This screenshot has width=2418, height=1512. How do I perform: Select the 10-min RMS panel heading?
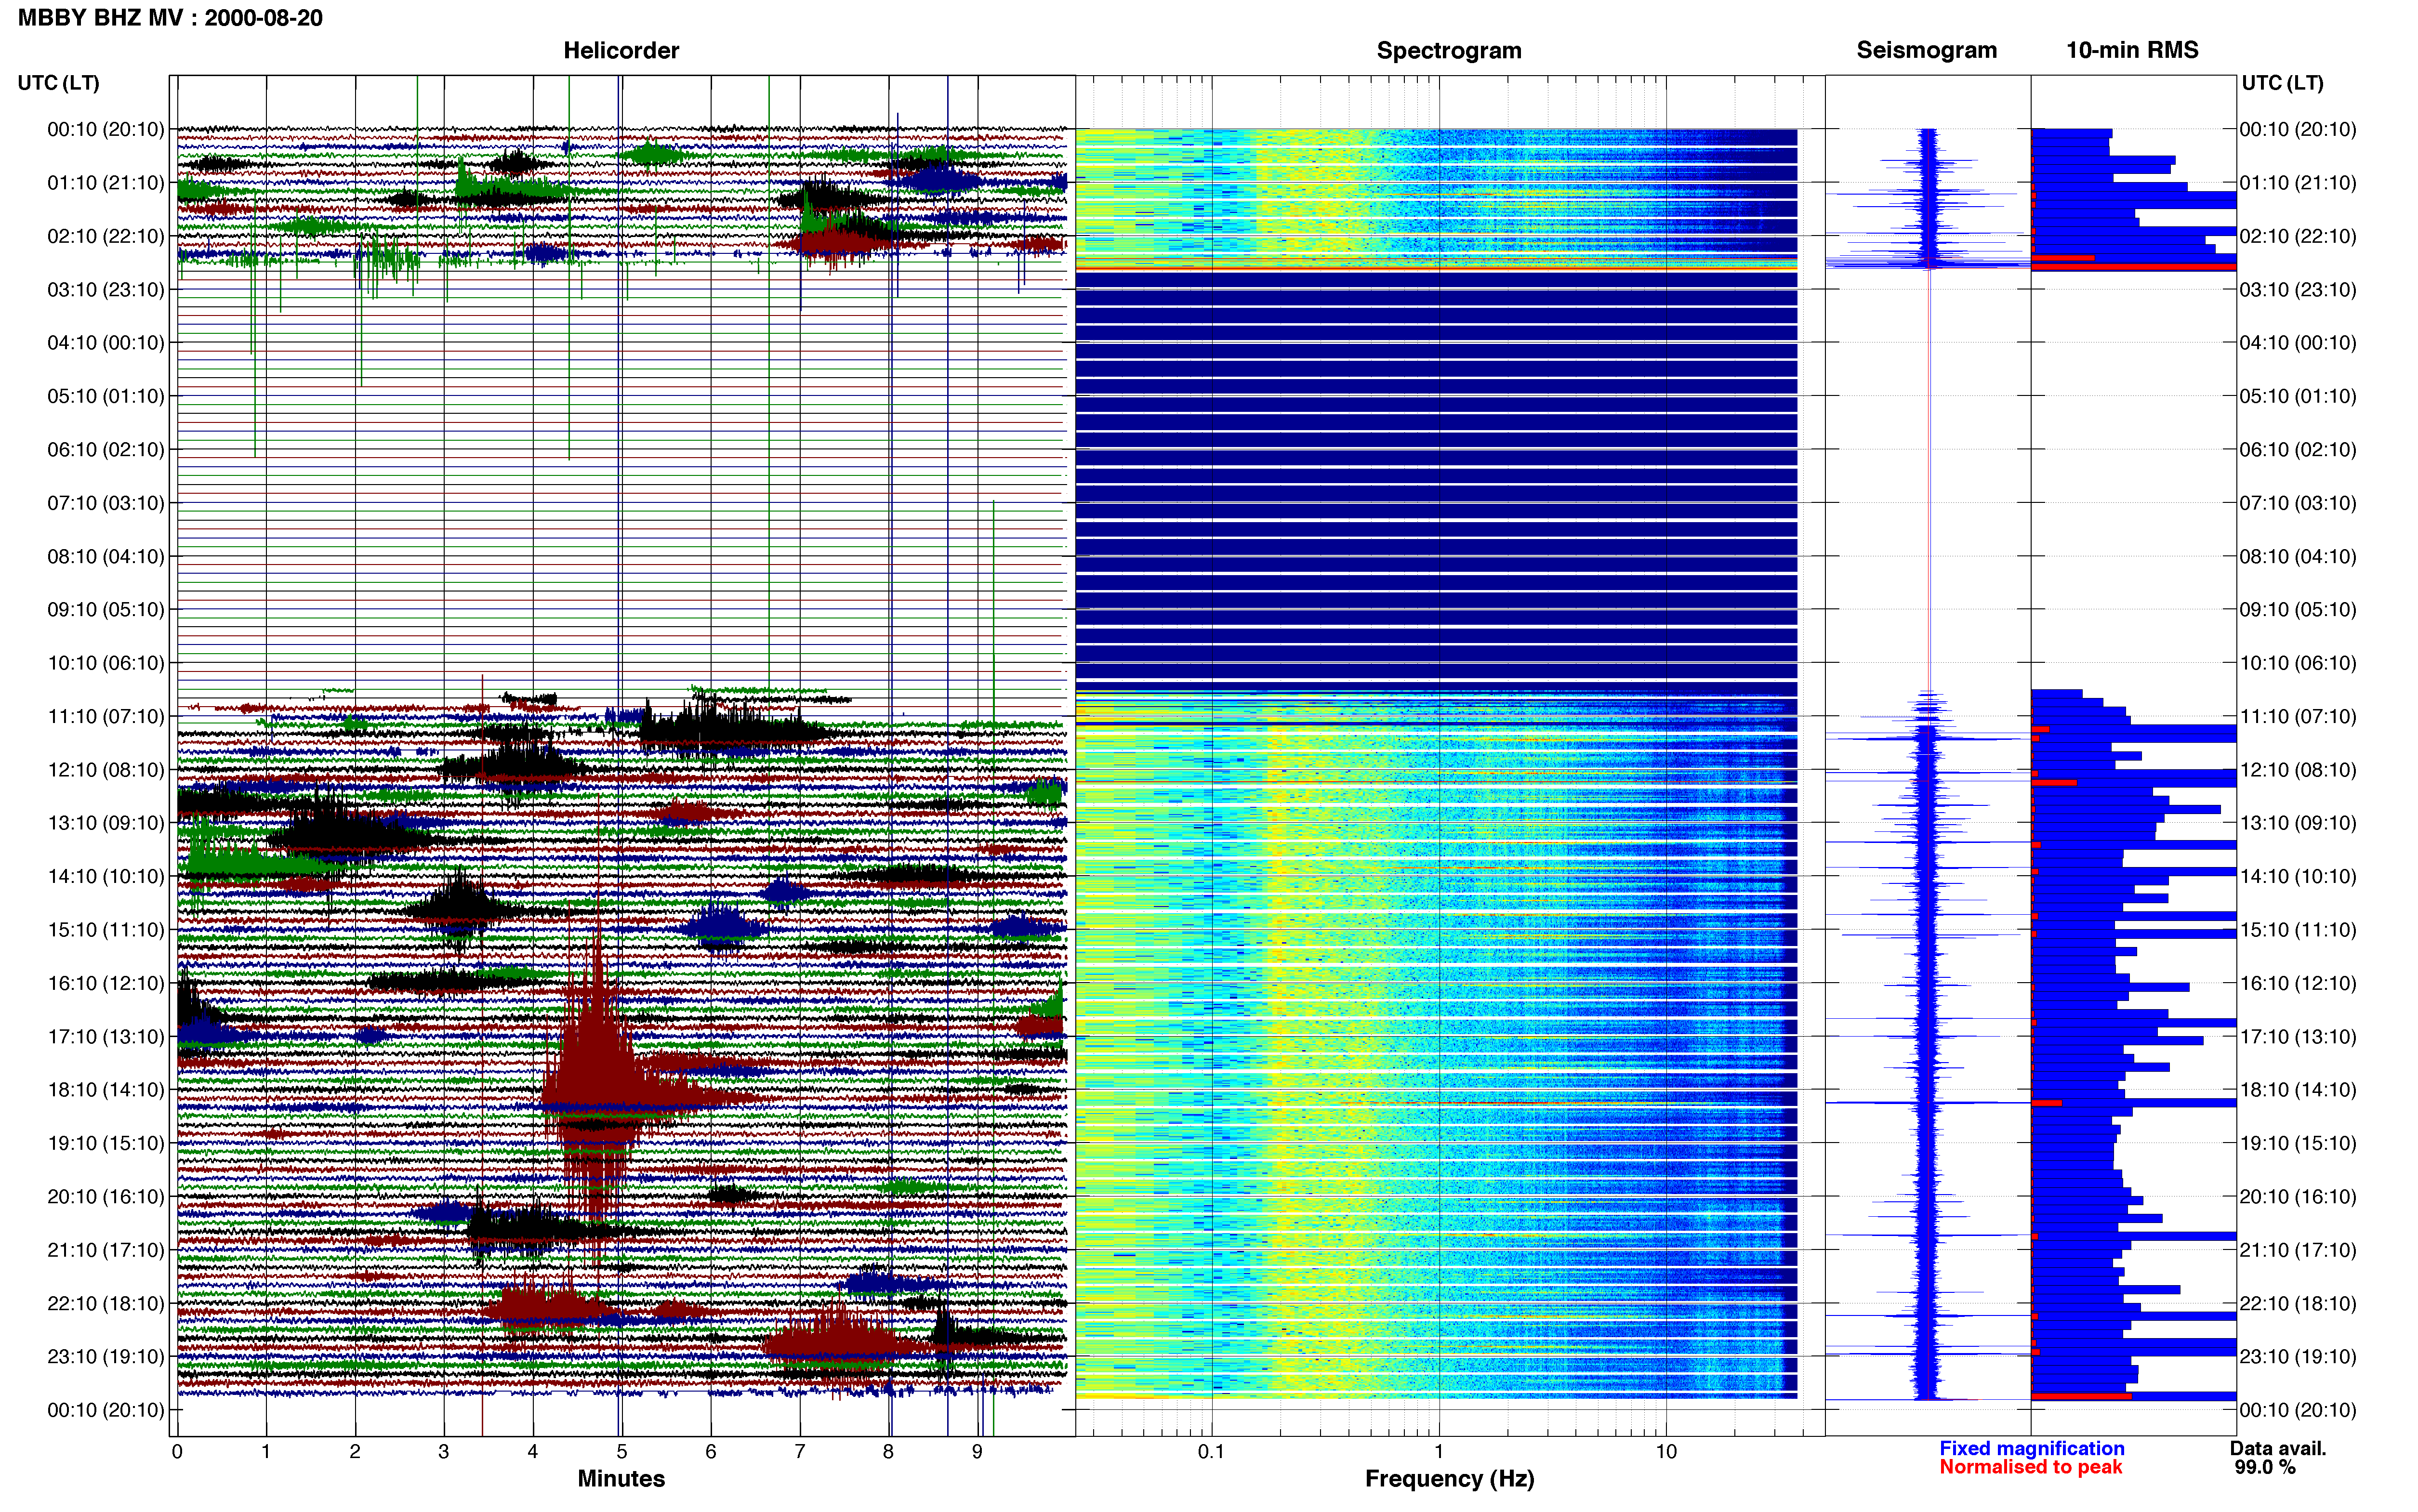2132,50
